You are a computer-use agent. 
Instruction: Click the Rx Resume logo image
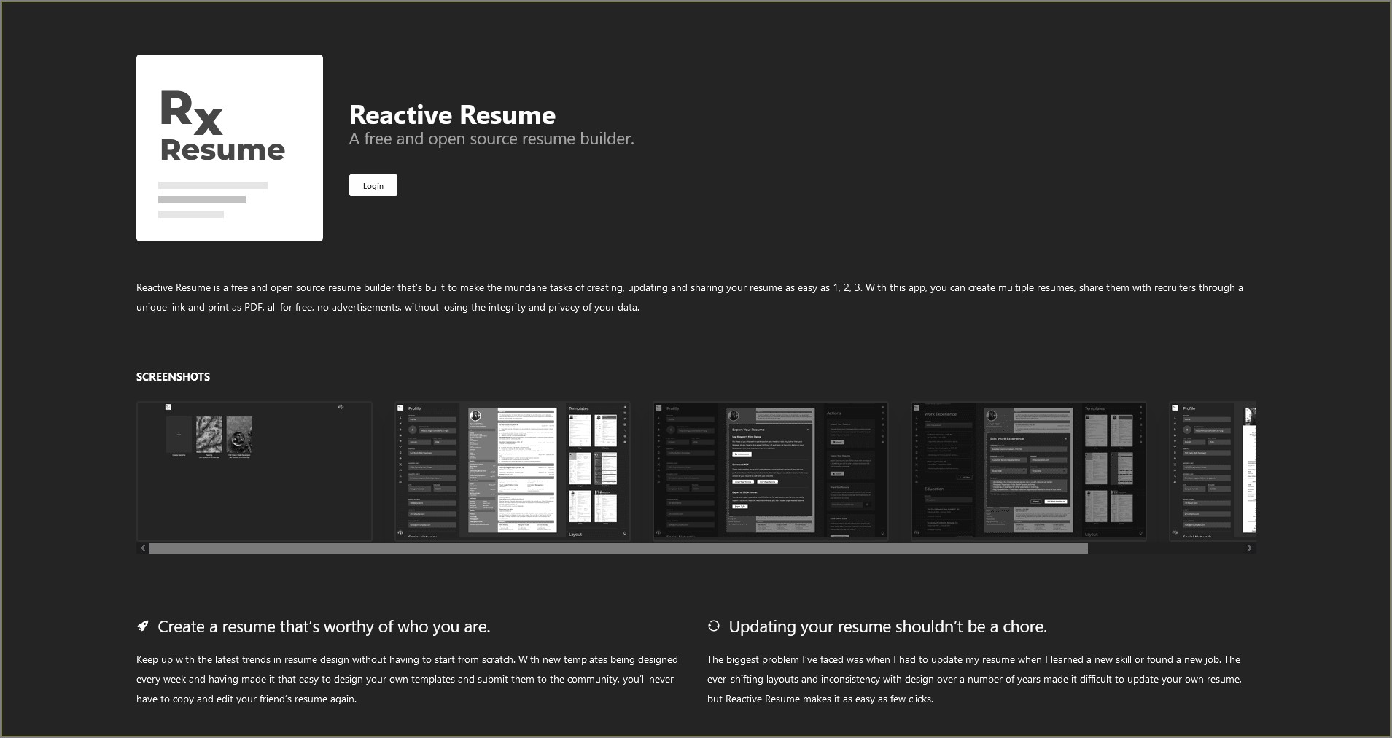point(230,148)
